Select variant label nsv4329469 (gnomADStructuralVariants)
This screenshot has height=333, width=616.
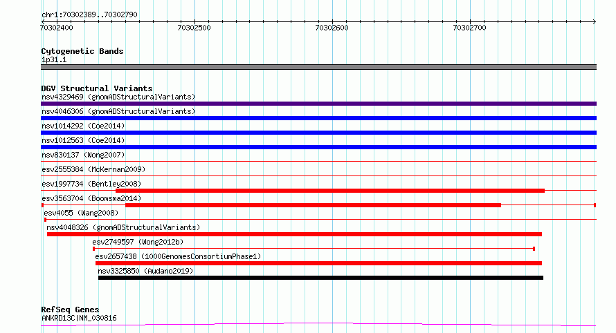tap(118, 97)
